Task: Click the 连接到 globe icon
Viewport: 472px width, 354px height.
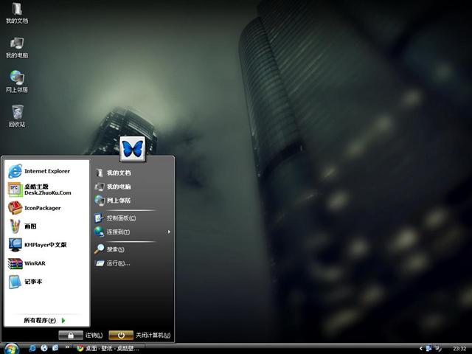Action: pos(99,232)
